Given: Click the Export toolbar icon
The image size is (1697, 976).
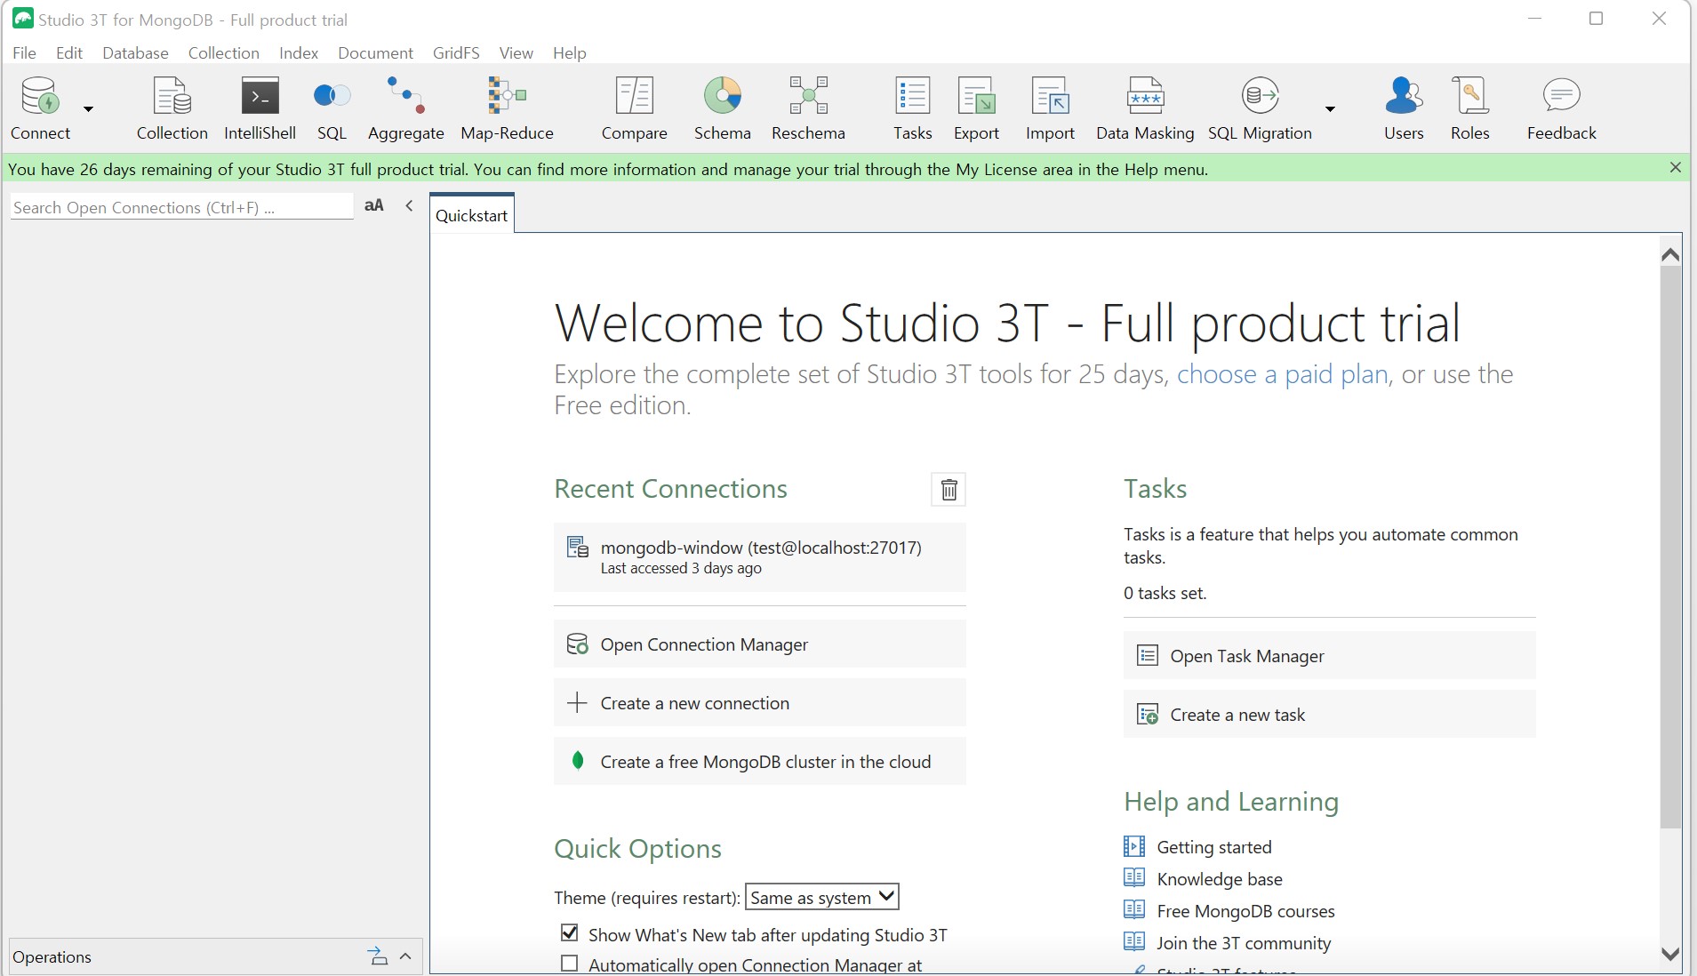Looking at the screenshot, I should [x=976, y=108].
